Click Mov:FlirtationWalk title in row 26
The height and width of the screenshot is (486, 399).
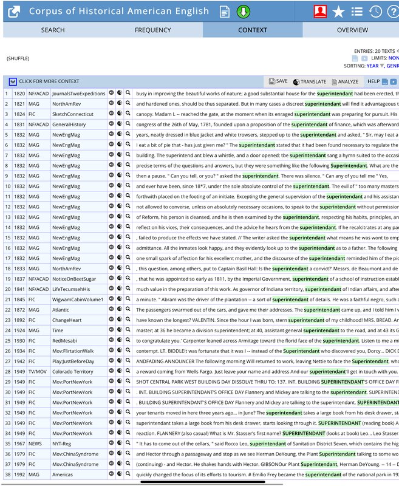click(x=73, y=351)
